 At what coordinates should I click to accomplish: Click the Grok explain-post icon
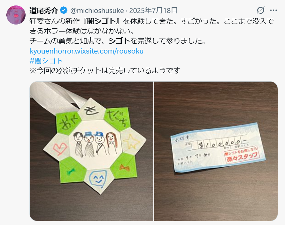point(260,10)
